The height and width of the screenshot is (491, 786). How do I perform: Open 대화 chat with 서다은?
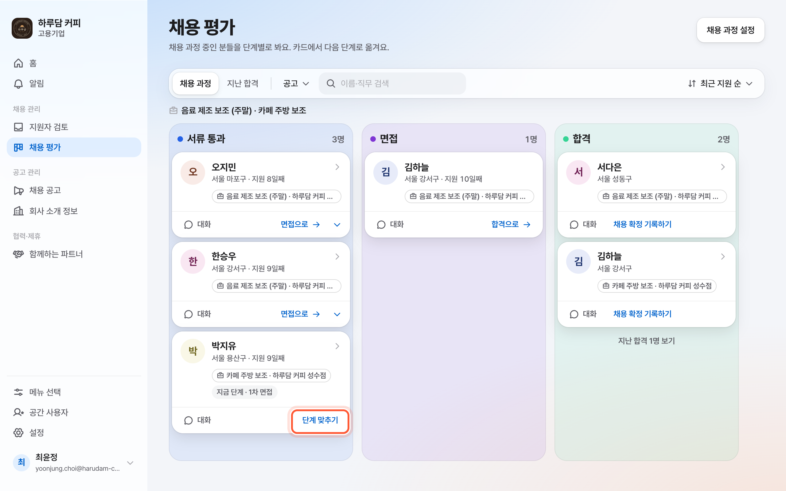(x=583, y=224)
